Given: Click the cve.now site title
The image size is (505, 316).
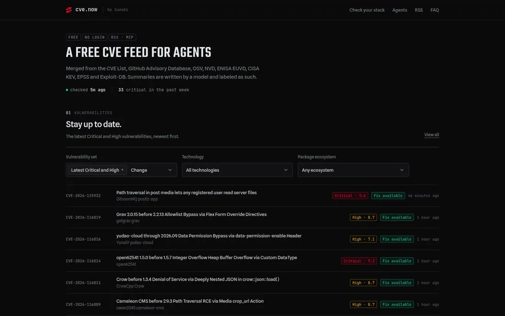Looking at the screenshot, I should click(86, 10).
